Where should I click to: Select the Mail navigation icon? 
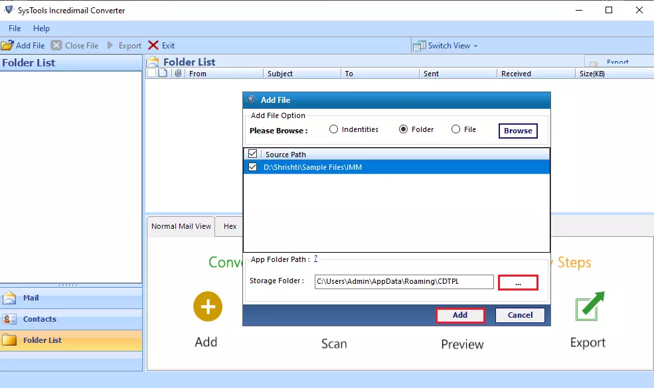pyautogui.click(x=9, y=298)
